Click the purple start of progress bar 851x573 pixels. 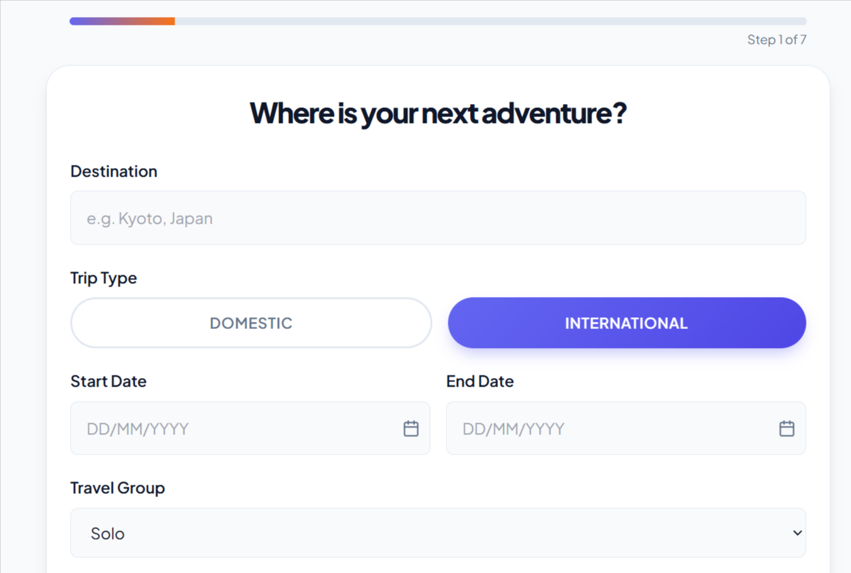pos(82,22)
